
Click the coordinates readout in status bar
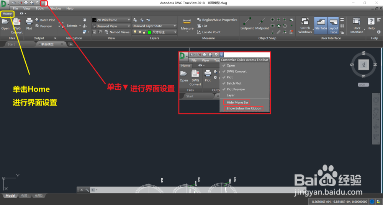pos(339,202)
